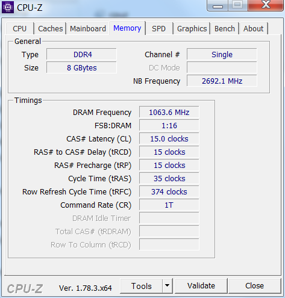Select the Mainboard tab

(x=88, y=28)
